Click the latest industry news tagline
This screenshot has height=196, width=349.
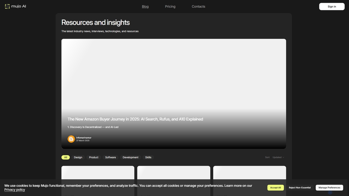100,31
